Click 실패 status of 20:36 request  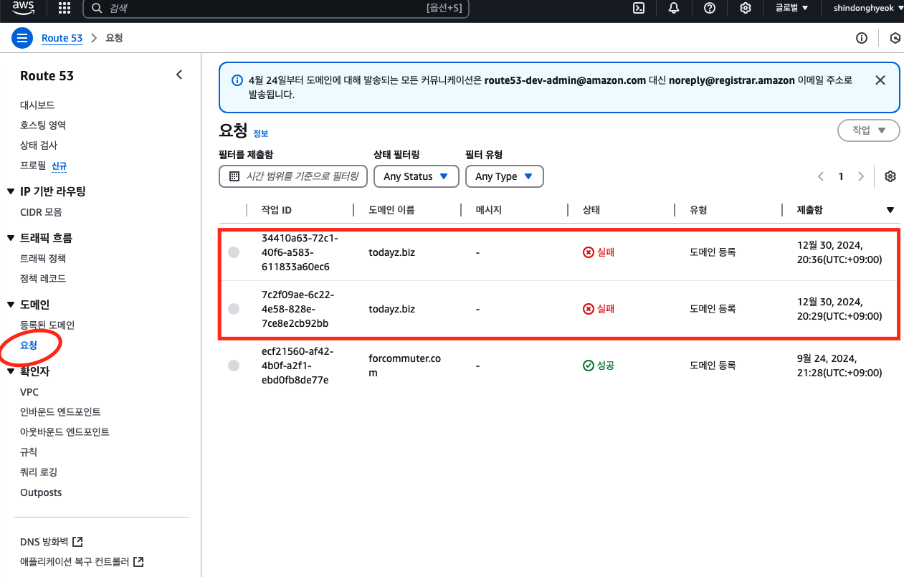(599, 252)
